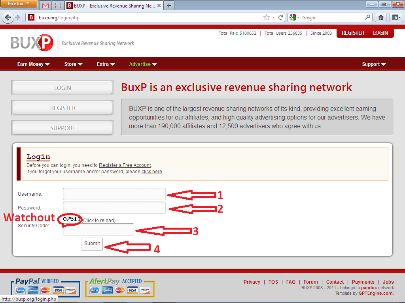Open the pinned Gmail tab
Image resolution: width=405 pixels, height=303 pixels.
(45, 6)
